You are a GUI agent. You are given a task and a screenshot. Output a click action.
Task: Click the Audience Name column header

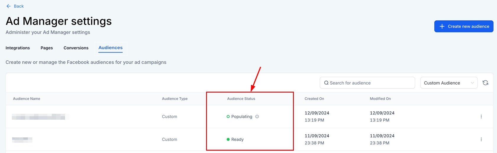pos(27,99)
